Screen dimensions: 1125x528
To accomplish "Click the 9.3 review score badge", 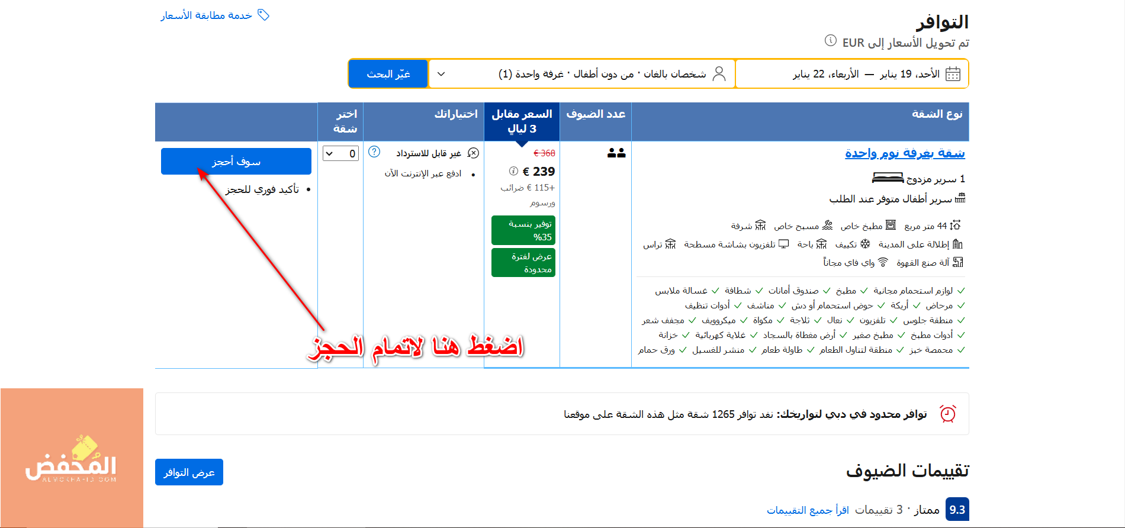I will pyautogui.click(x=957, y=510).
